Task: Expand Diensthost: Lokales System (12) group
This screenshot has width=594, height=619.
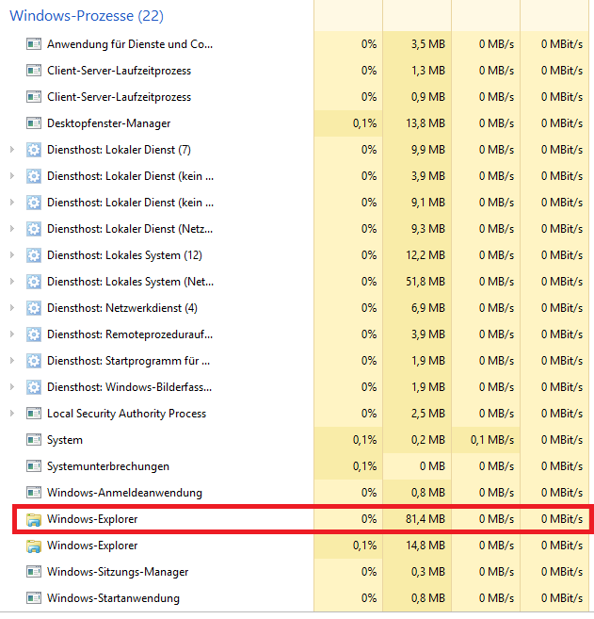Action: [x=12, y=255]
